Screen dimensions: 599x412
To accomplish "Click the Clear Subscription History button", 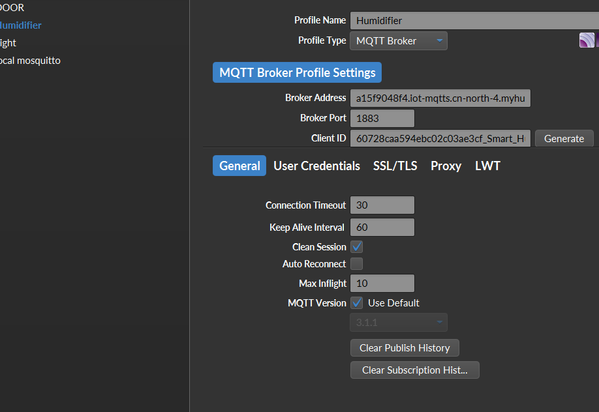I will [x=414, y=370].
